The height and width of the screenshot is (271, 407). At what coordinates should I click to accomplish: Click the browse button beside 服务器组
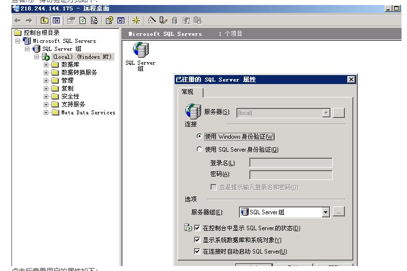pyautogui.click(x=339, y=212)
